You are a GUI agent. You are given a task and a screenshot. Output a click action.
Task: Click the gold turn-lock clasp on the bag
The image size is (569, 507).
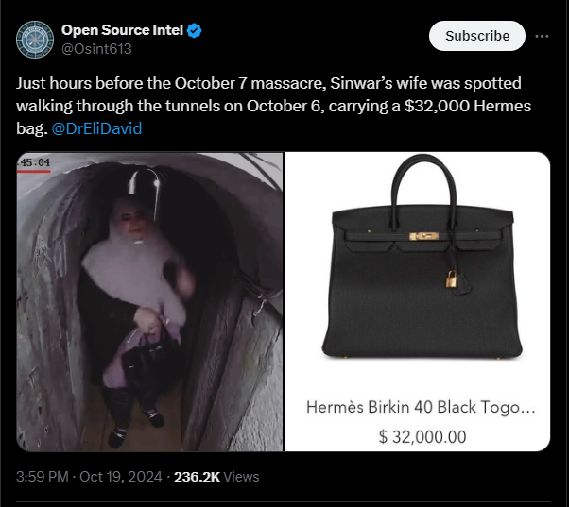pyautogui.click(x=423, y=236)
